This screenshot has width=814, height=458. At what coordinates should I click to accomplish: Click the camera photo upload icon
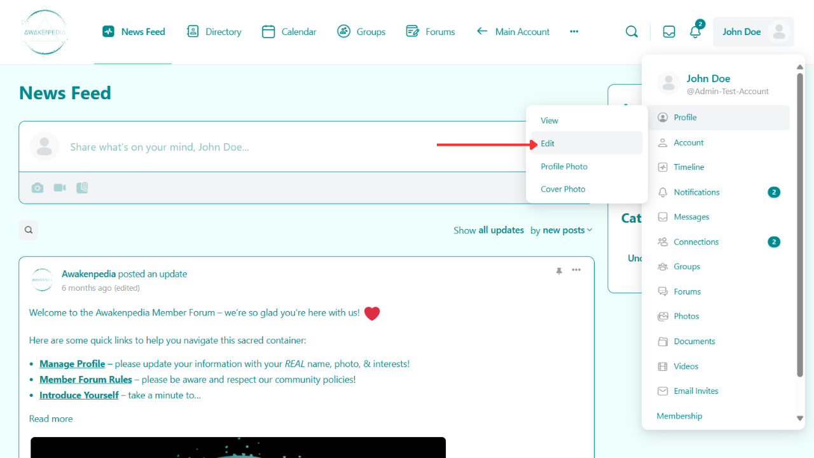click(x=38, y=188)
